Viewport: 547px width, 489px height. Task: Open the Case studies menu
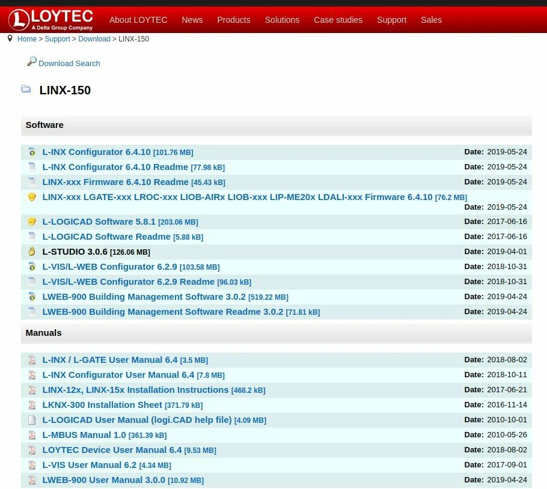point(338,20)
